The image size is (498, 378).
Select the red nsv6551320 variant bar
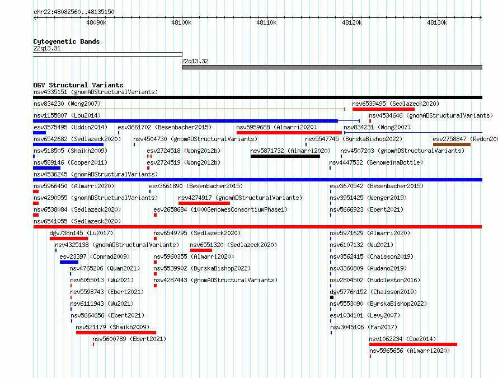point(201,250)
